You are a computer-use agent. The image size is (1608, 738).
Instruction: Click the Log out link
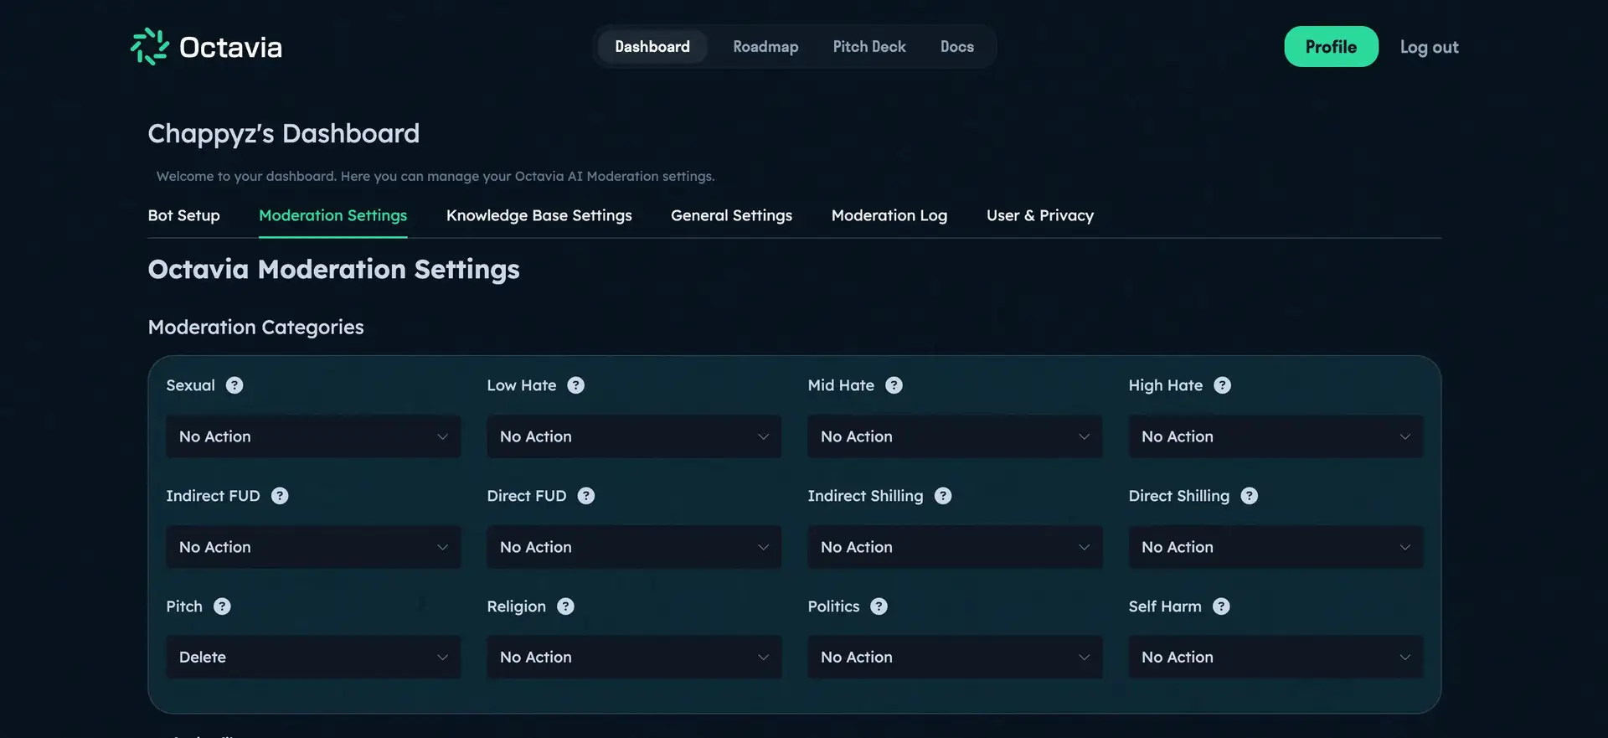tap(1429, 47)
